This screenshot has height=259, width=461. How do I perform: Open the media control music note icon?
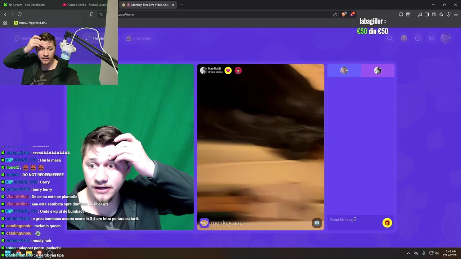pyautogui.click(x=420, y=14)
